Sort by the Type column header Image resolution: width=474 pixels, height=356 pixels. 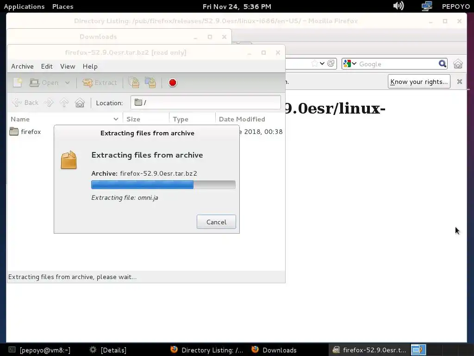coord(192,119)
